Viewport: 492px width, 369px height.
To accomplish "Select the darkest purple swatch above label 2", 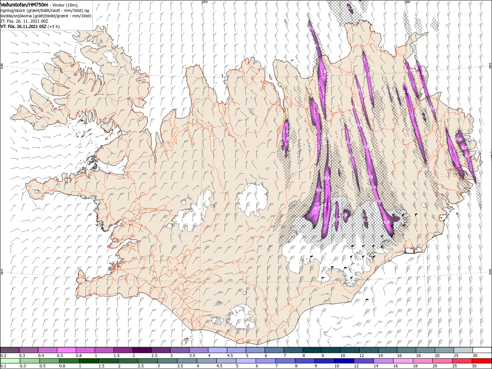I will click(142, 350).
